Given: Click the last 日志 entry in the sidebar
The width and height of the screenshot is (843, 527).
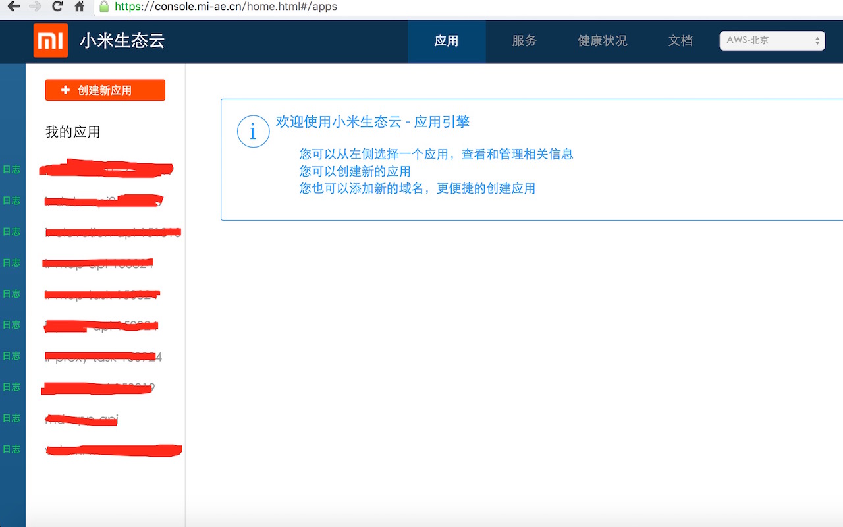Looking at the screenshot, I should [x=12, y=449].
